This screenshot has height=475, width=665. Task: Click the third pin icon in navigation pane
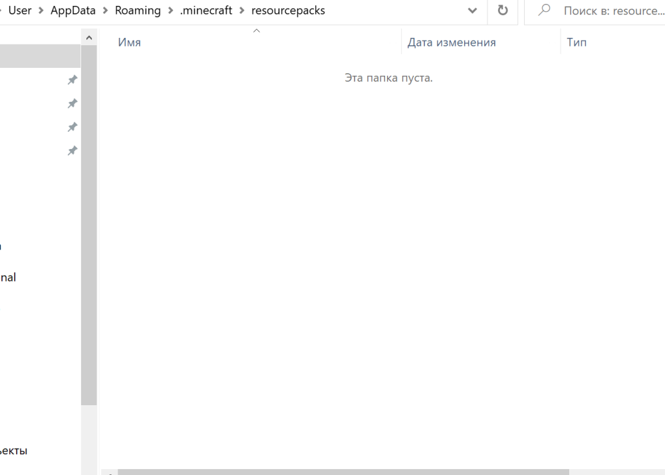pyautogui.click(x=72, y=127)
